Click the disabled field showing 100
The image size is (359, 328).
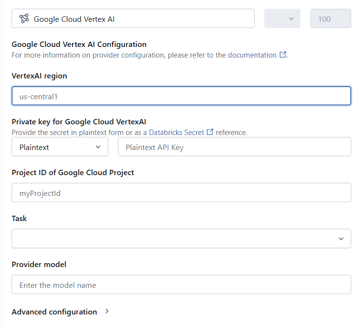pos(330,18)
